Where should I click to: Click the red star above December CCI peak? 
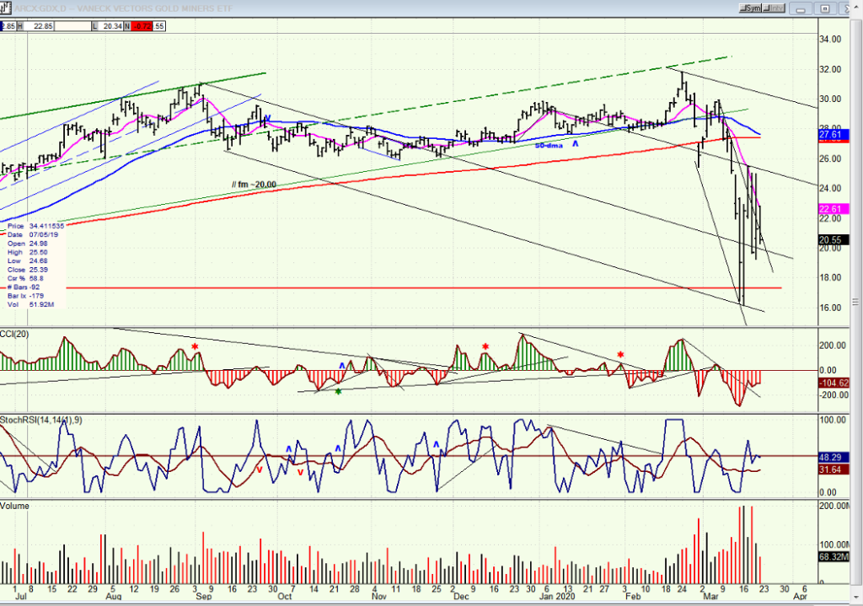tap(485, 346)
